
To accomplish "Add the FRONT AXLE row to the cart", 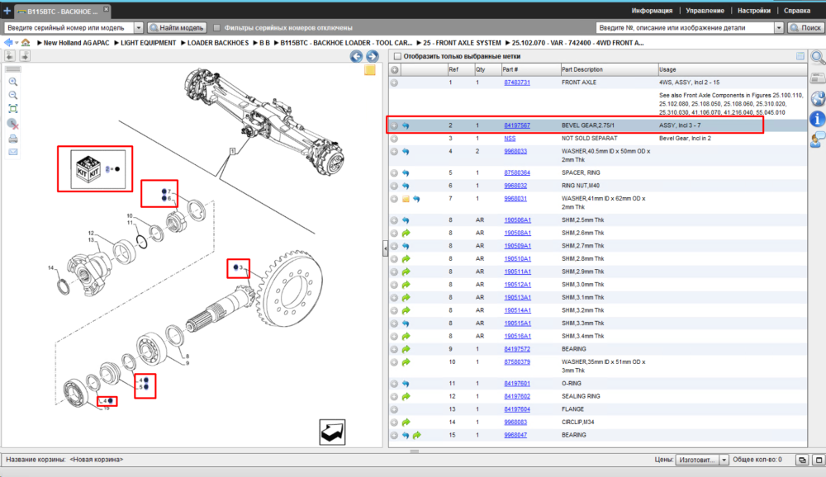I will coord(394,83).
